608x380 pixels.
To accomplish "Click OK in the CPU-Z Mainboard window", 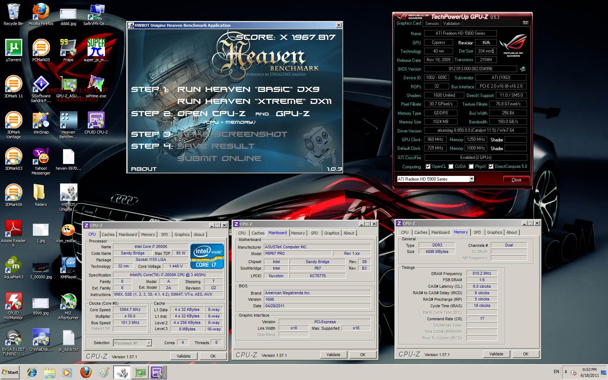I will tap(363, 355).
